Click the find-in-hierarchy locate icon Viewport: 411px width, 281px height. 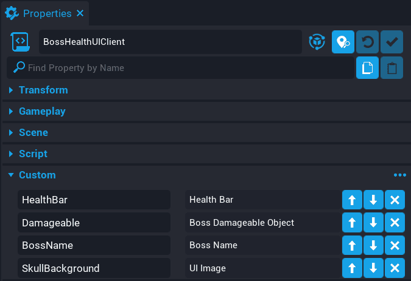(343, 42)
